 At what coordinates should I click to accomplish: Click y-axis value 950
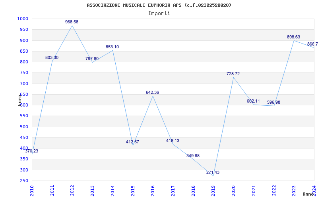click(x=24, y=29)
